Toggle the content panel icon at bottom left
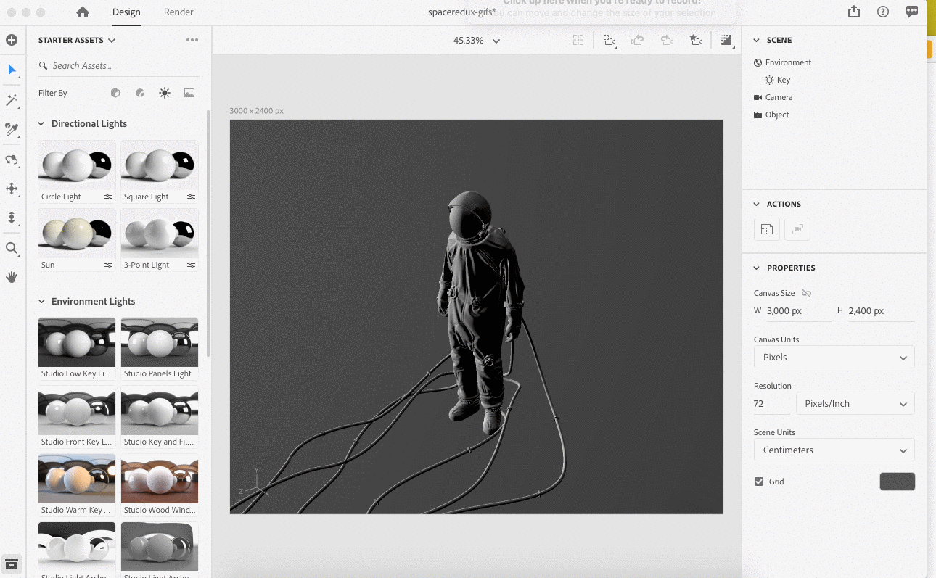The width and height of the screenshot is (936, 578). (x=12, y=564)
